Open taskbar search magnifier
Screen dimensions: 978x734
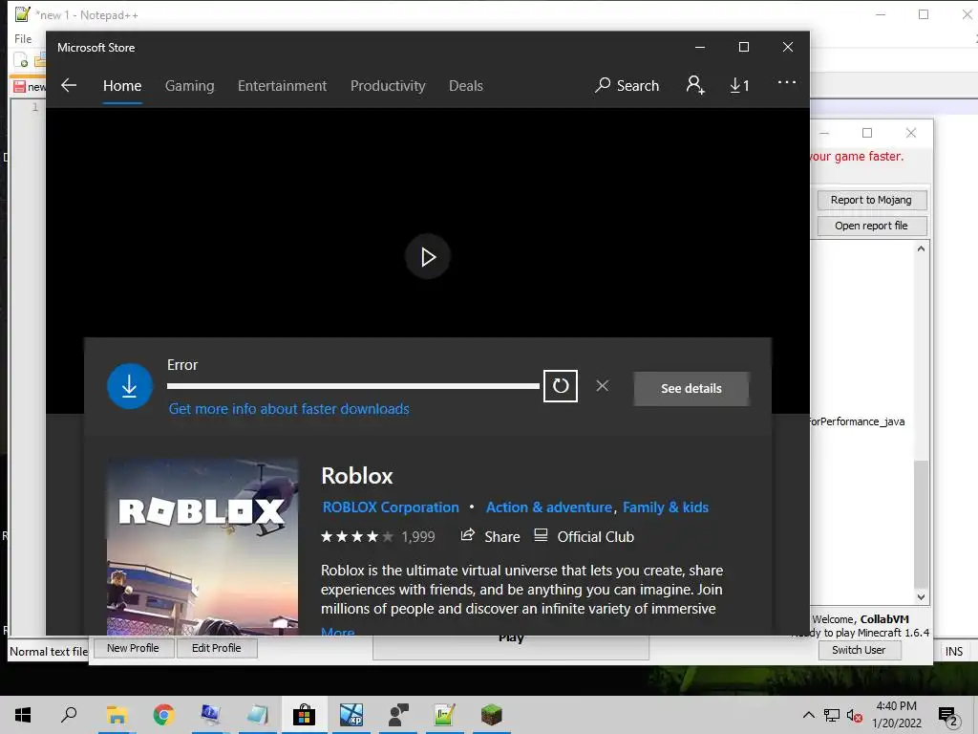pos(69,715)
